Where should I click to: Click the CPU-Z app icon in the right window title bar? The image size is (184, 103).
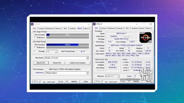tap(94, 24)
